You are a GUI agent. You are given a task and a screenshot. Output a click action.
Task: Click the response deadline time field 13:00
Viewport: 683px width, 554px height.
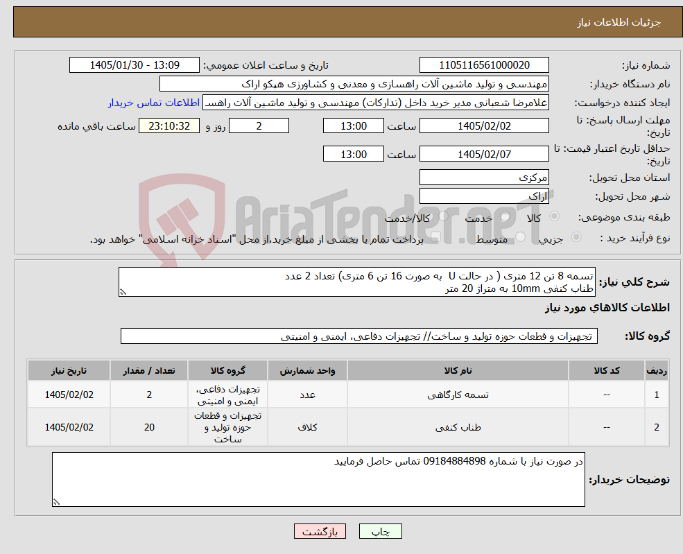(x=353, y=126)
